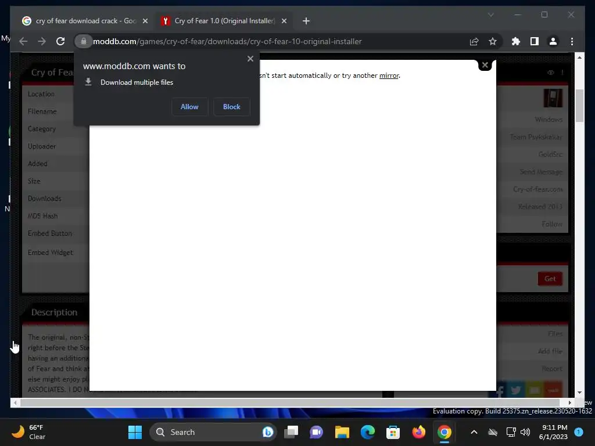Close the Google search tab
595x446 pixels.
[145, 21]
